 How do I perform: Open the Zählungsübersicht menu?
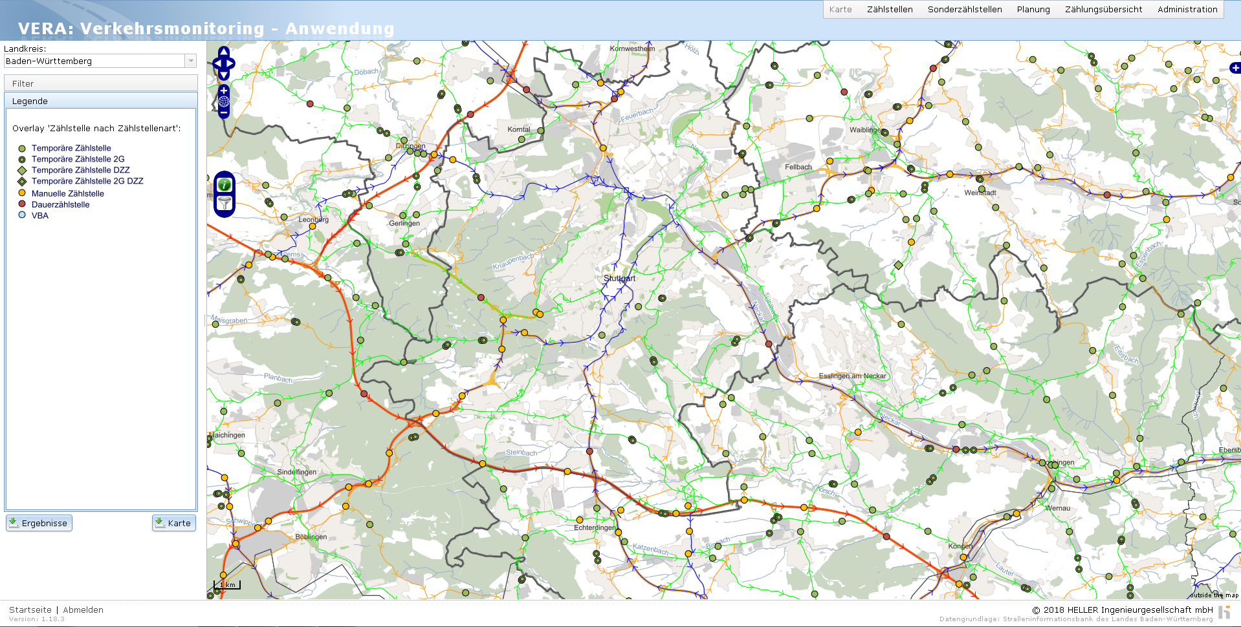point(1103,9)
